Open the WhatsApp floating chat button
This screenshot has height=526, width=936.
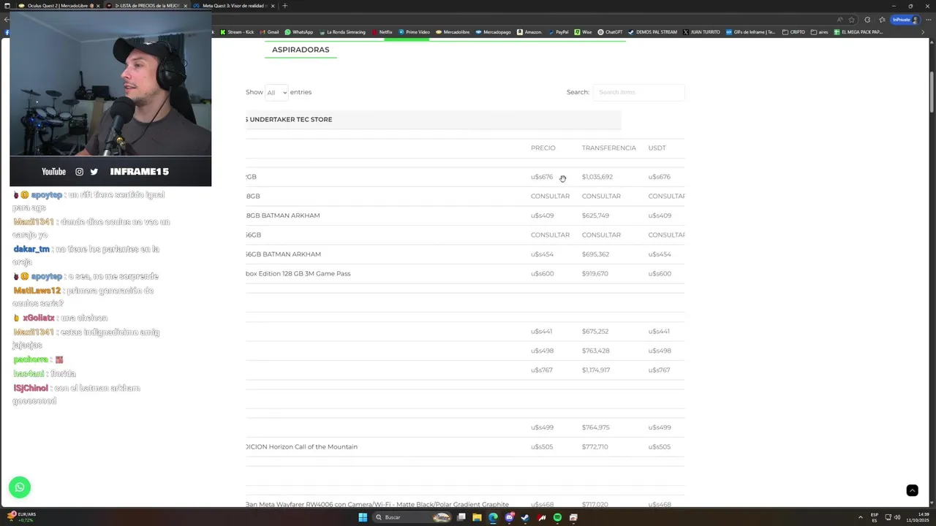(x=20, y=487)
